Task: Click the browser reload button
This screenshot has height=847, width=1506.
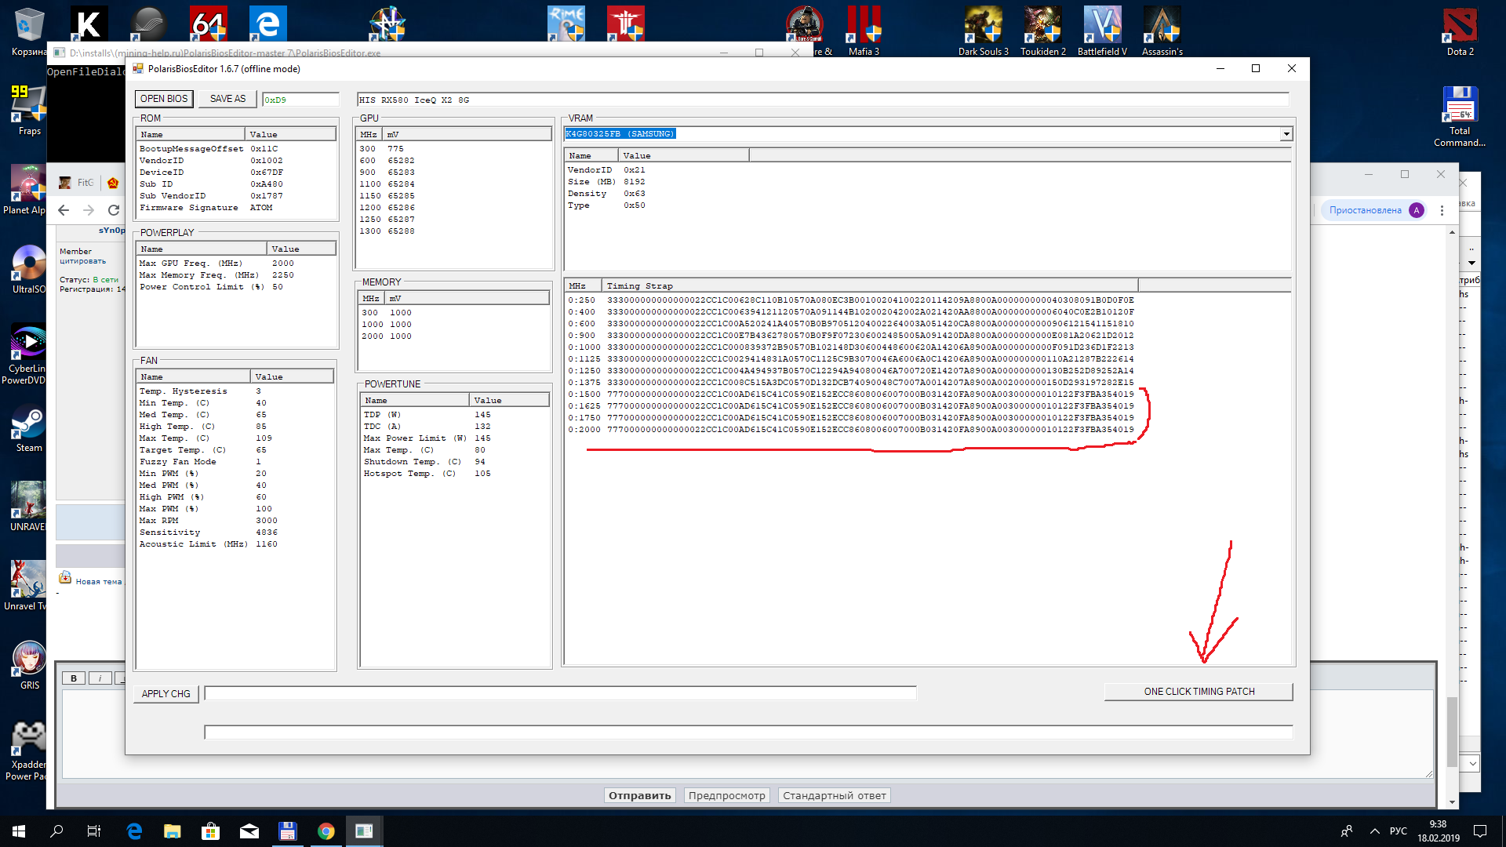Action: (114, 210)
